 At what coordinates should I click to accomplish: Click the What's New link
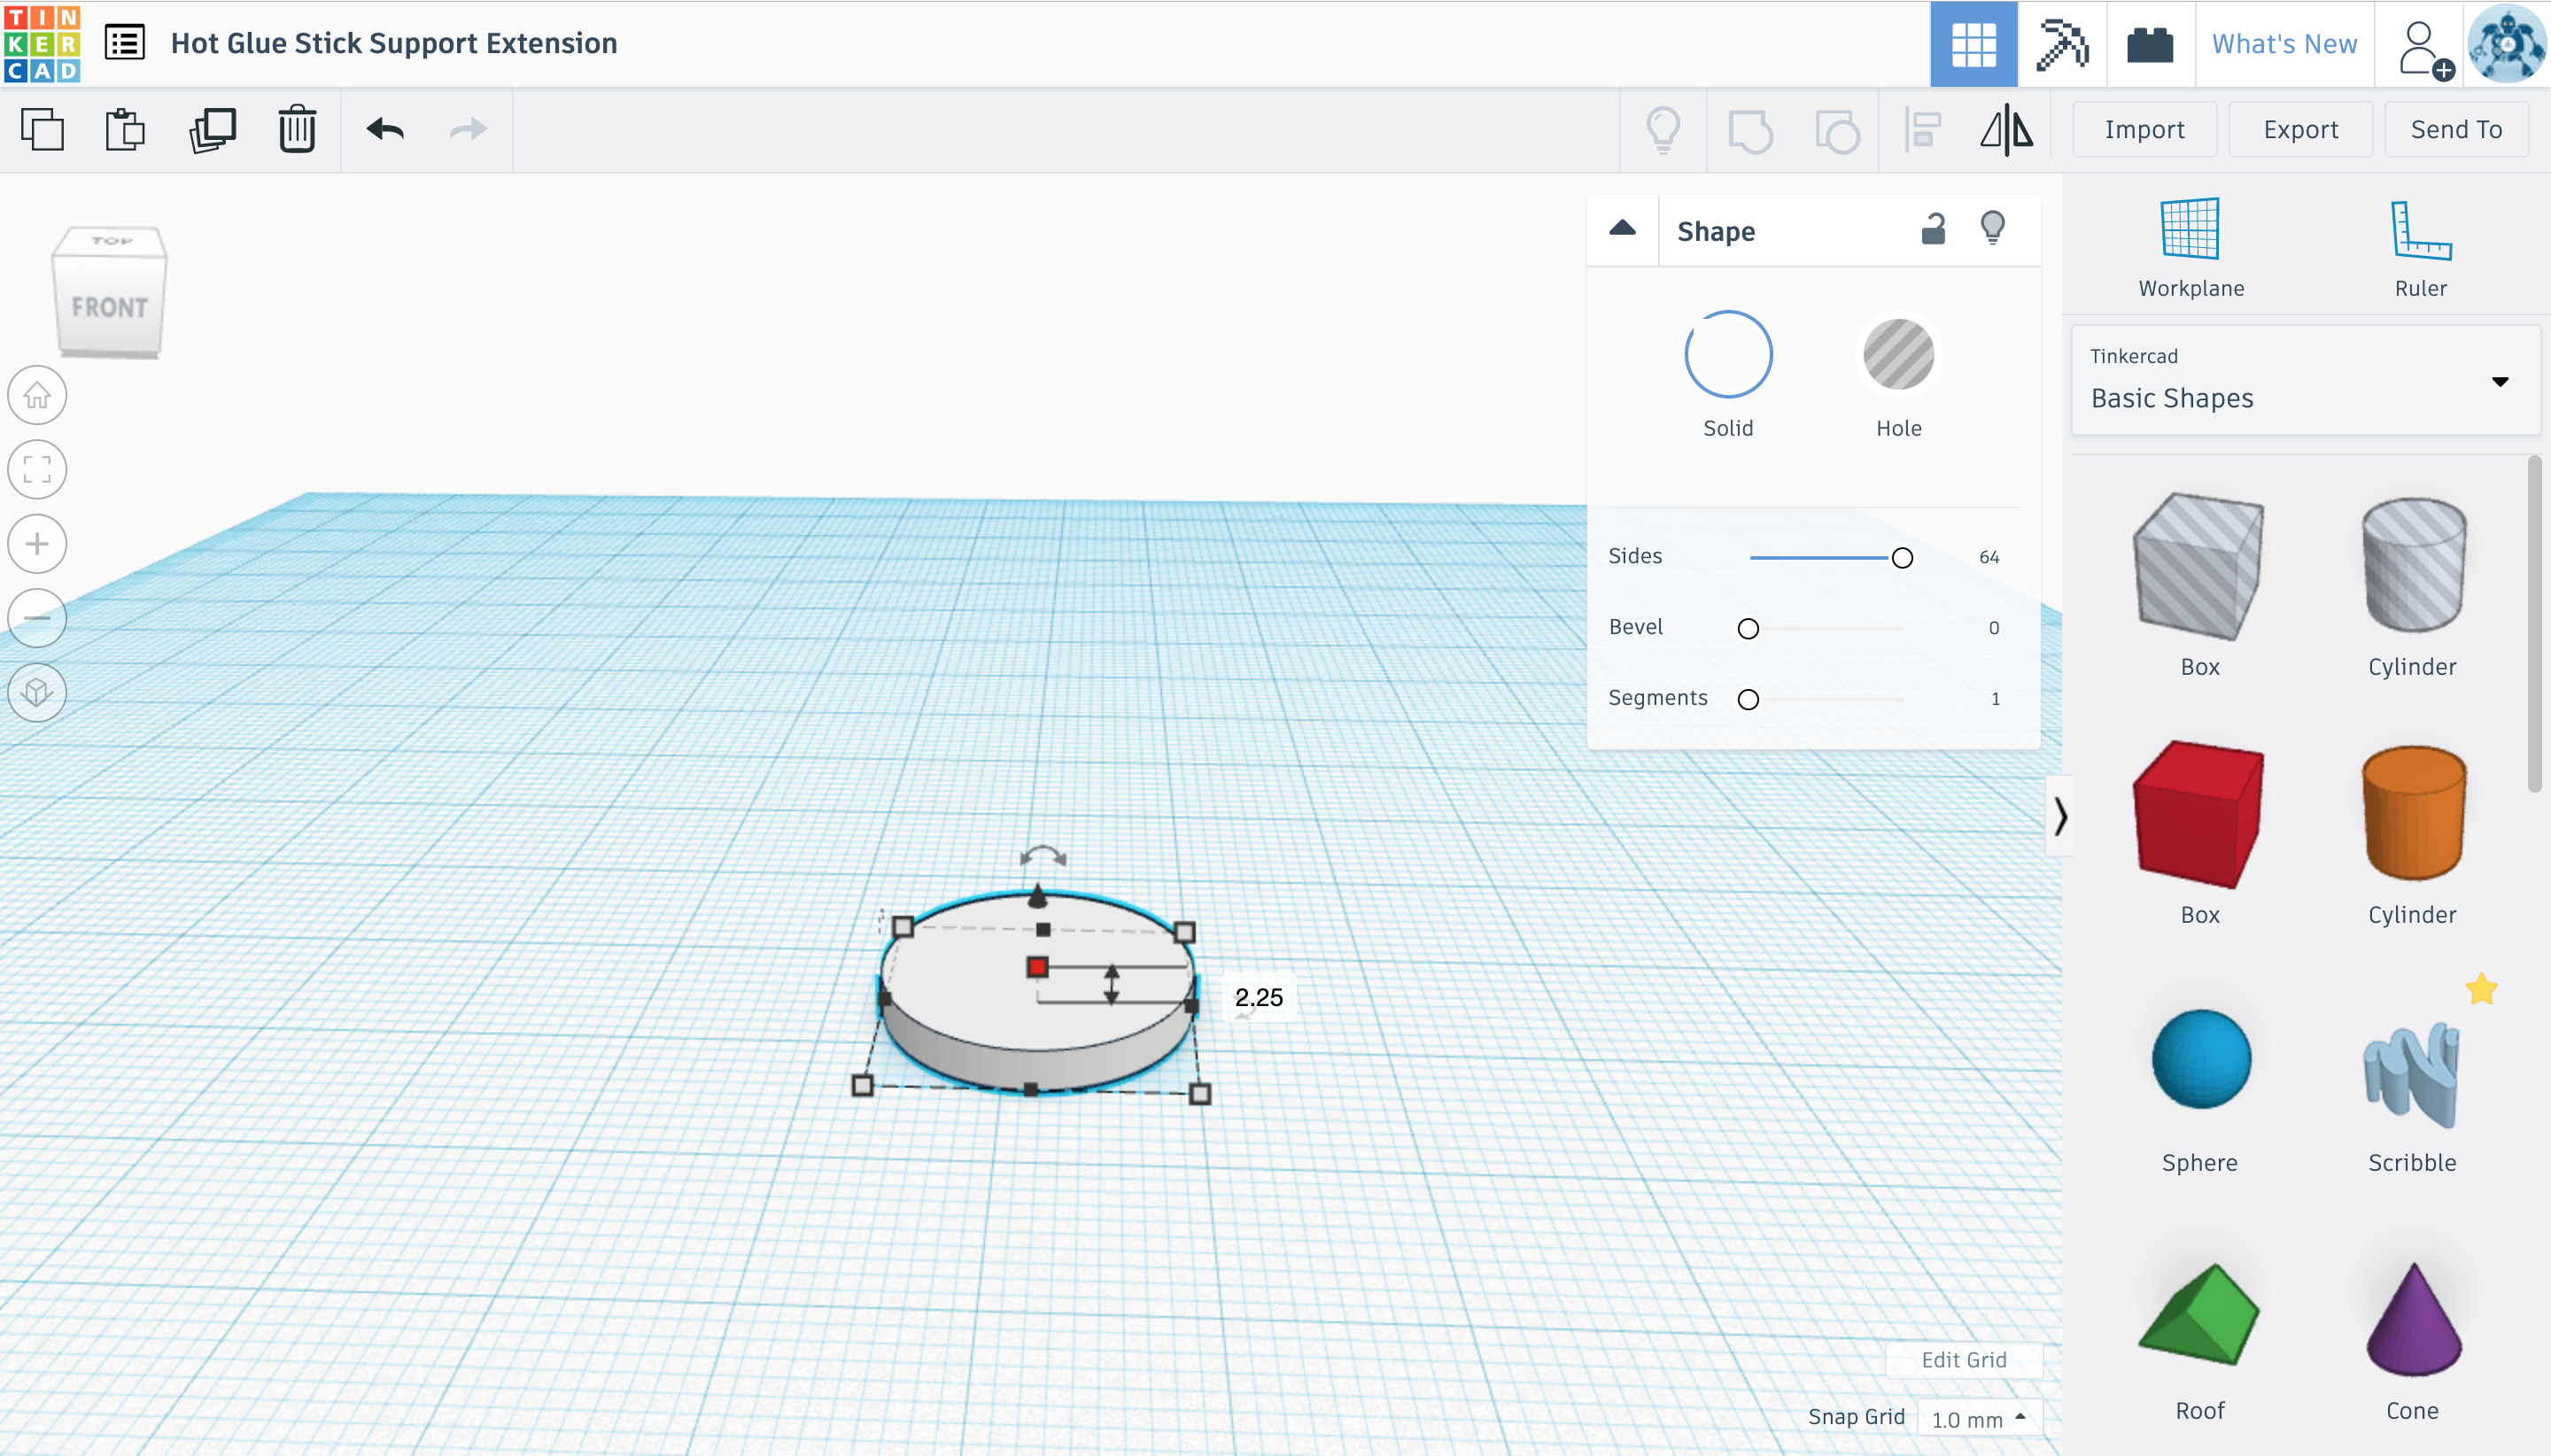(2284, 44)
